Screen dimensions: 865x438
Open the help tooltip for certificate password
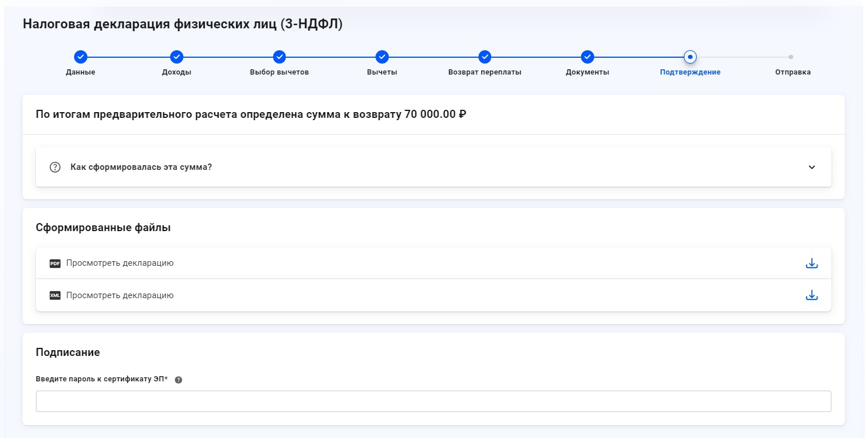(178, 380)
